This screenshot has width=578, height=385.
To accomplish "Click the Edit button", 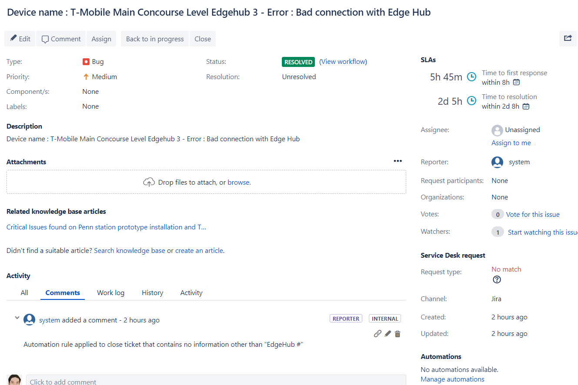I will tap(20, 39).
